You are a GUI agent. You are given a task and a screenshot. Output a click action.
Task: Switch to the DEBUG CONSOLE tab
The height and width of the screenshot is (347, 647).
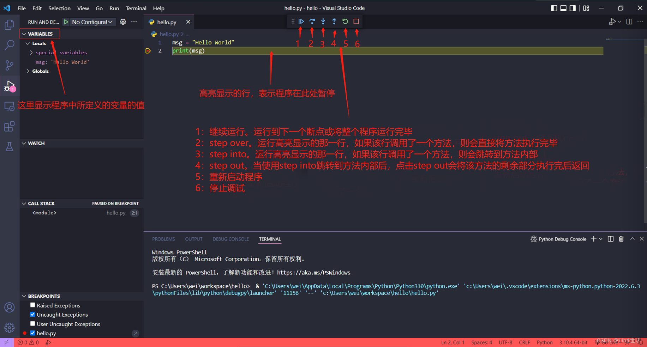(x=230, y=239)
